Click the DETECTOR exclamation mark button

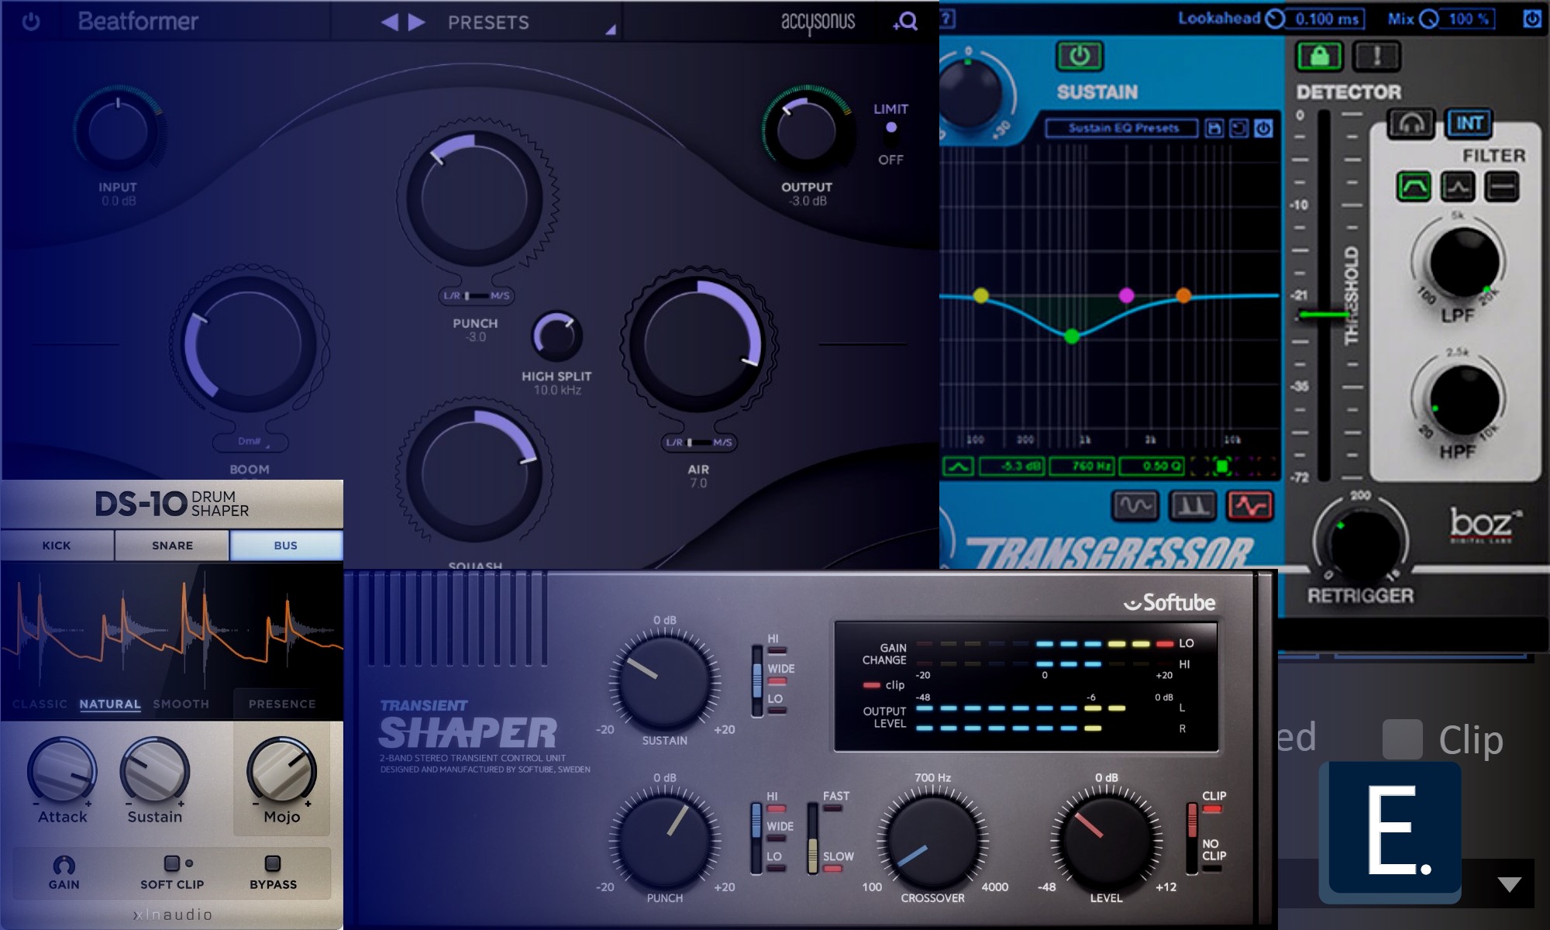pyautogui.click(x=1376, y=56)
